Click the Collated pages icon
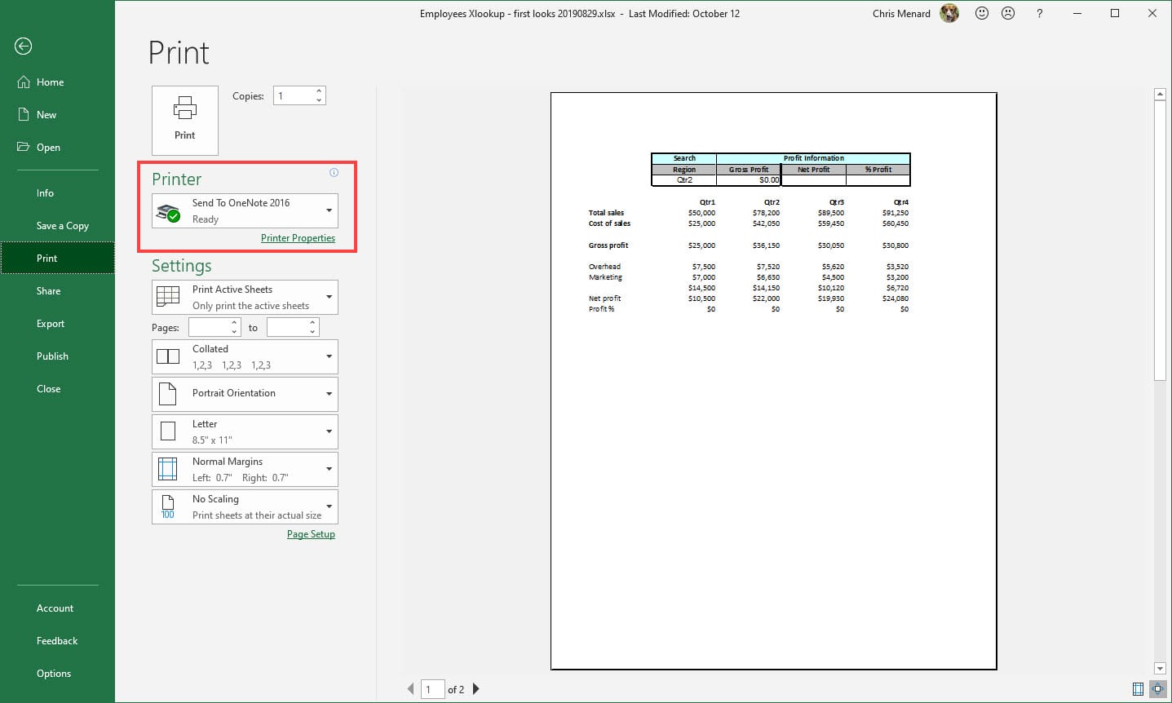 [x=168, y=356]
